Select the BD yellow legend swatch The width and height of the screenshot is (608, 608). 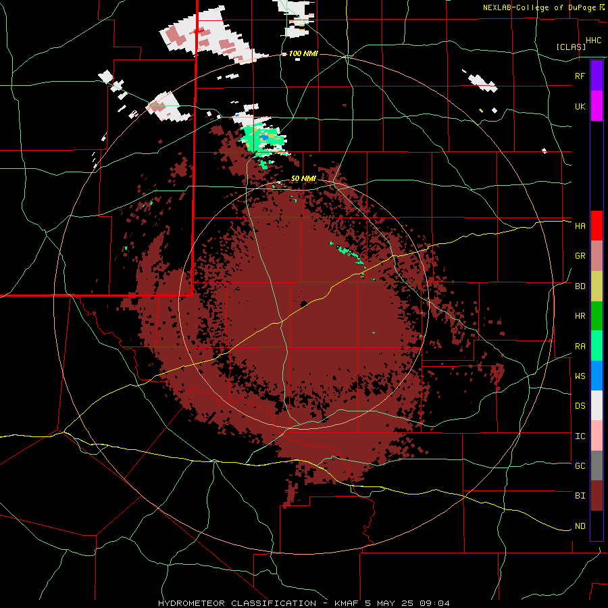pyautogui.click(x=597, y=286)
